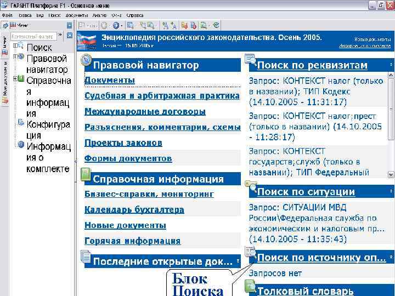Open Бизнес-справки, мониторинг link
Screen dimensions: 395x296
(x=149, y=194)
